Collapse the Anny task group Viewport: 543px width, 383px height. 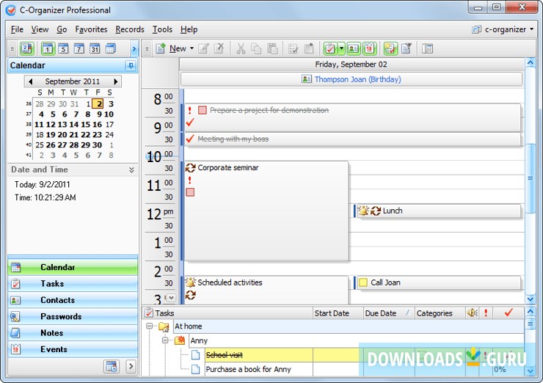[165, 340]
